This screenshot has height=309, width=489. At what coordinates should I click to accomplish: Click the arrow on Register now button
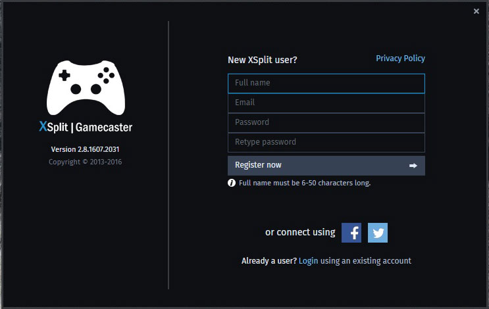point(413,166)
